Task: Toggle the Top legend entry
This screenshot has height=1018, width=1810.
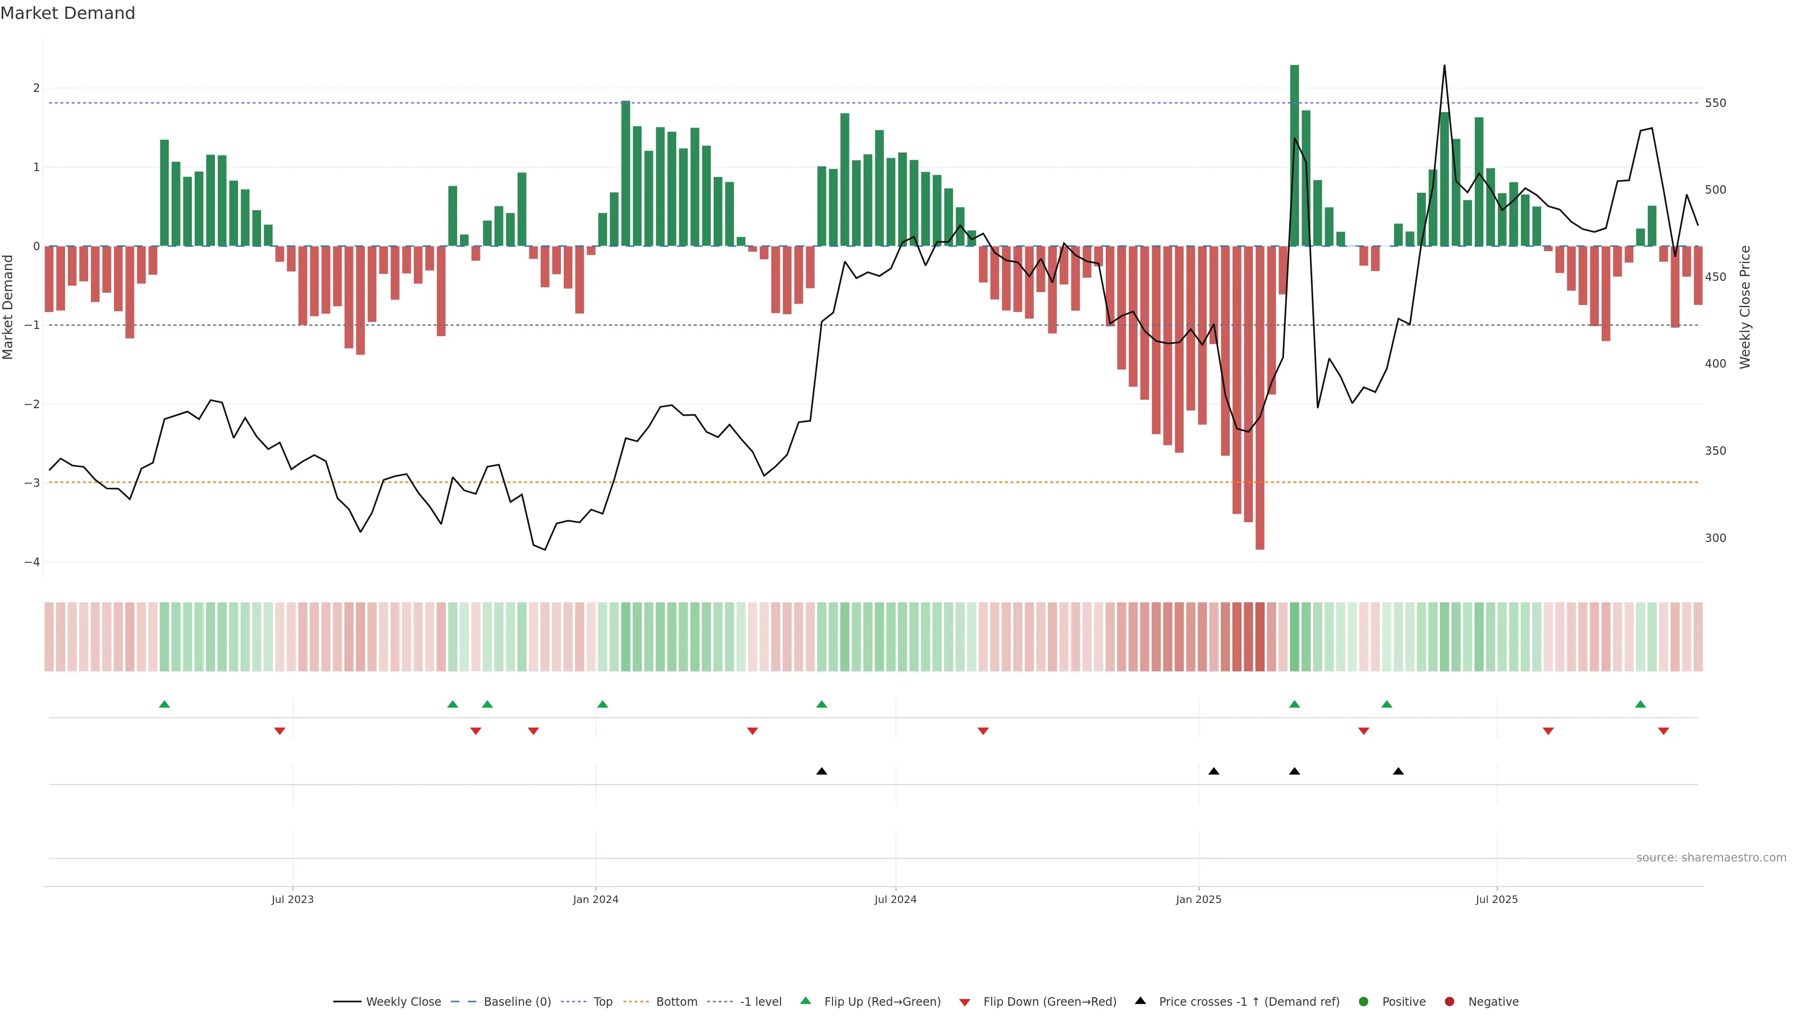Action: point(603,1001)
